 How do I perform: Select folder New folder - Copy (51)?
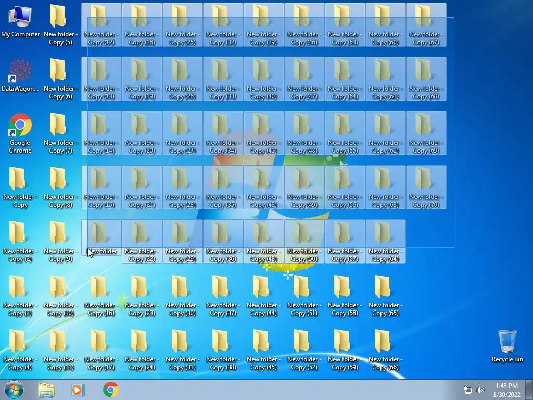pyautogui.click(x=304, y=295)
